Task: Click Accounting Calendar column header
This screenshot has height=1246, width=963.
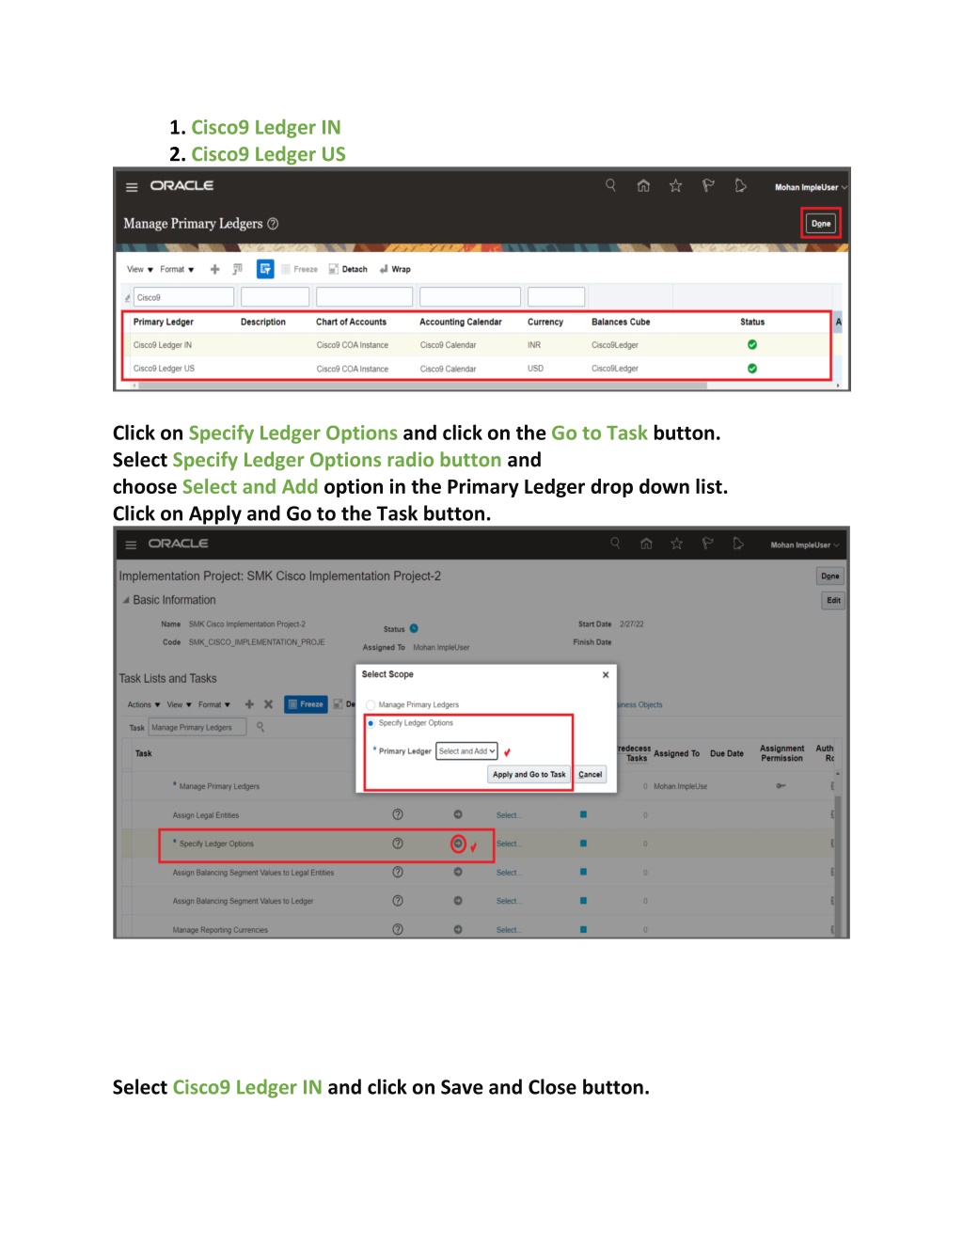Action: click(x=461, y=322)
